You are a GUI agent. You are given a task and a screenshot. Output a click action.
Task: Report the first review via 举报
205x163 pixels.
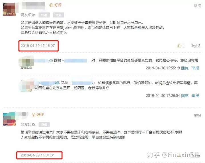tap(197, 6)
